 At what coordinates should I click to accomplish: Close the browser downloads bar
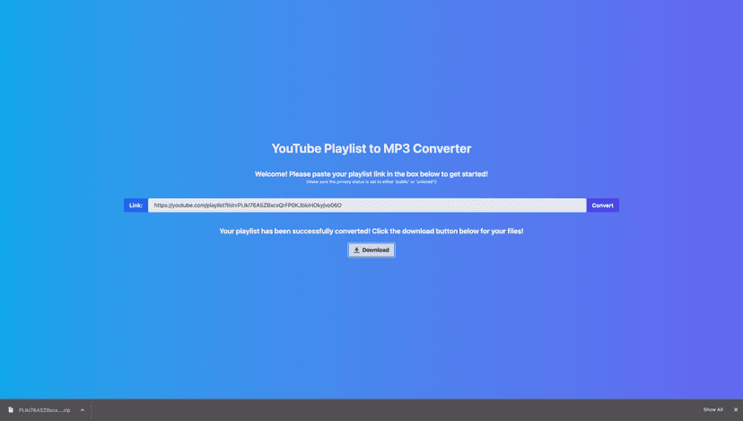point(736,409)
